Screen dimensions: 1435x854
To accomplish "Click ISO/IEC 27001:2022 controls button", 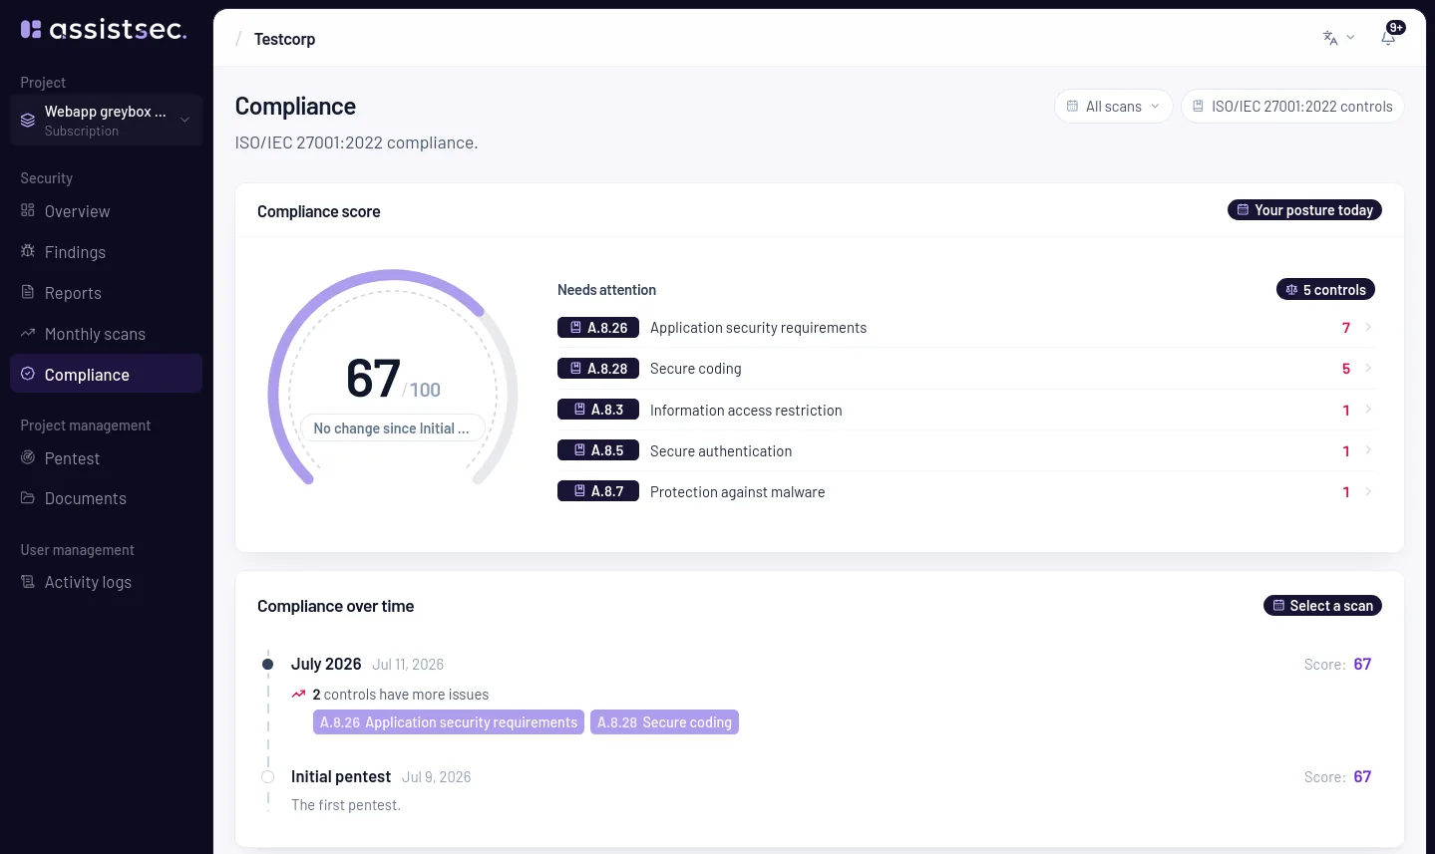I will [x=1292, y=107].
